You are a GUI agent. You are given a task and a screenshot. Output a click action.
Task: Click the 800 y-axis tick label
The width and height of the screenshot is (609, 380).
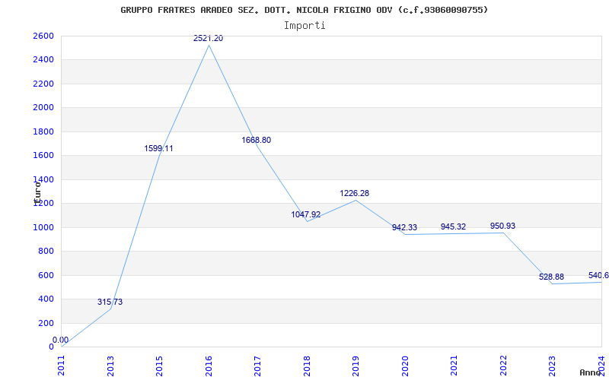click(x=46, y=252)
